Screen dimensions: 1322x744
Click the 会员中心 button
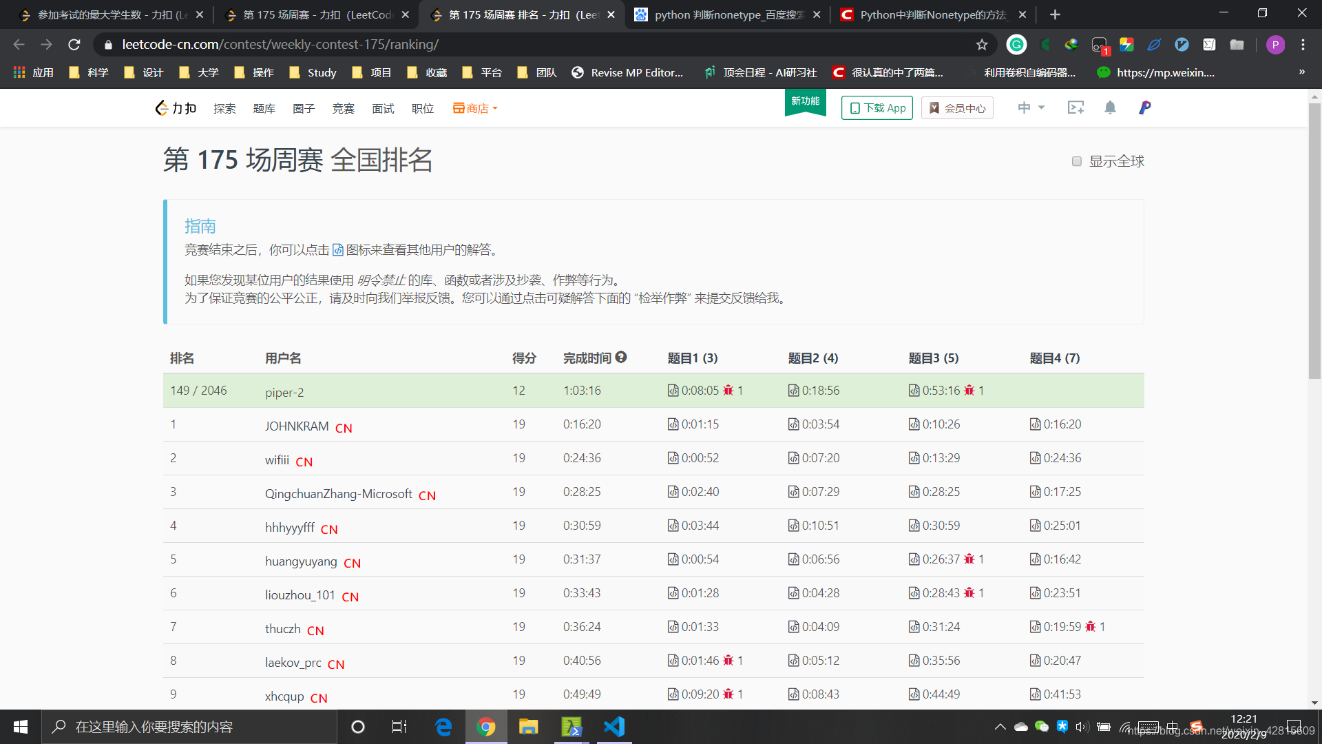click(957, 108)
